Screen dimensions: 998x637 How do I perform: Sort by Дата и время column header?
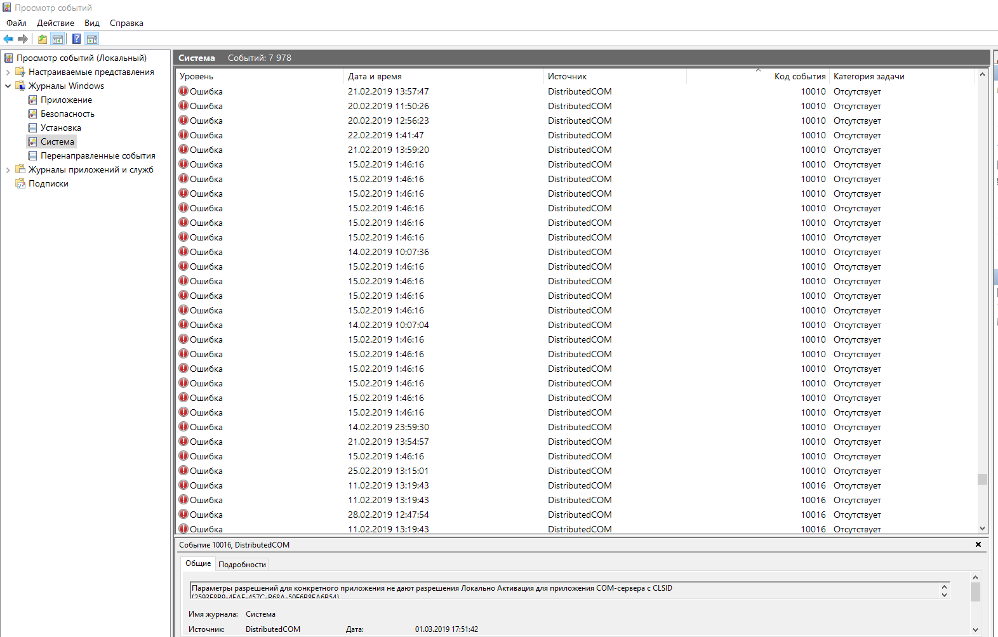[x=443, y=76]
